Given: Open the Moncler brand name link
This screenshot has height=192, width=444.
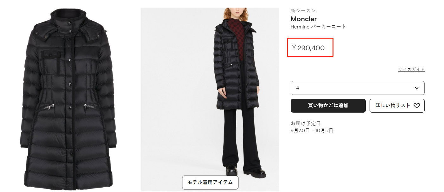Looking at the screenshot, I should pyautogui.click(x=304, y=19).
